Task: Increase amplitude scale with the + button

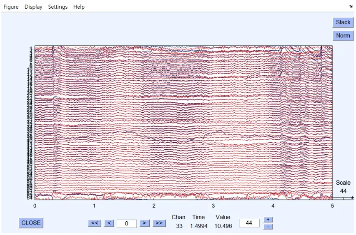Action: coord(268,220)
